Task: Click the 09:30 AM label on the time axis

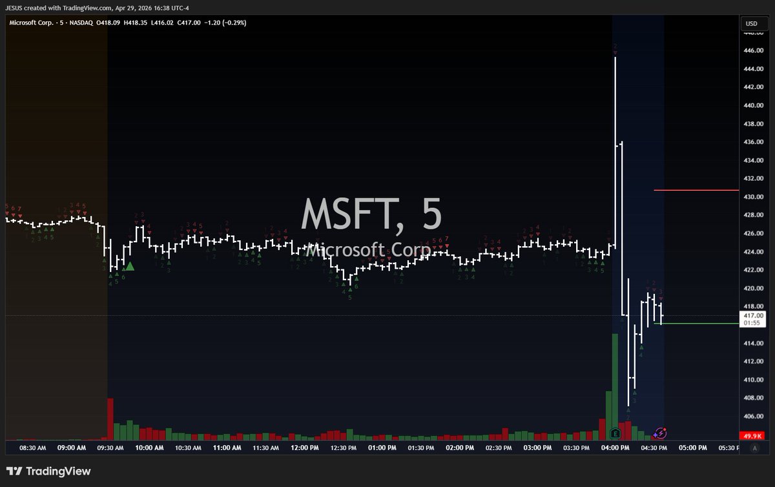Action: pyautogui.click(x=110, y=447)
